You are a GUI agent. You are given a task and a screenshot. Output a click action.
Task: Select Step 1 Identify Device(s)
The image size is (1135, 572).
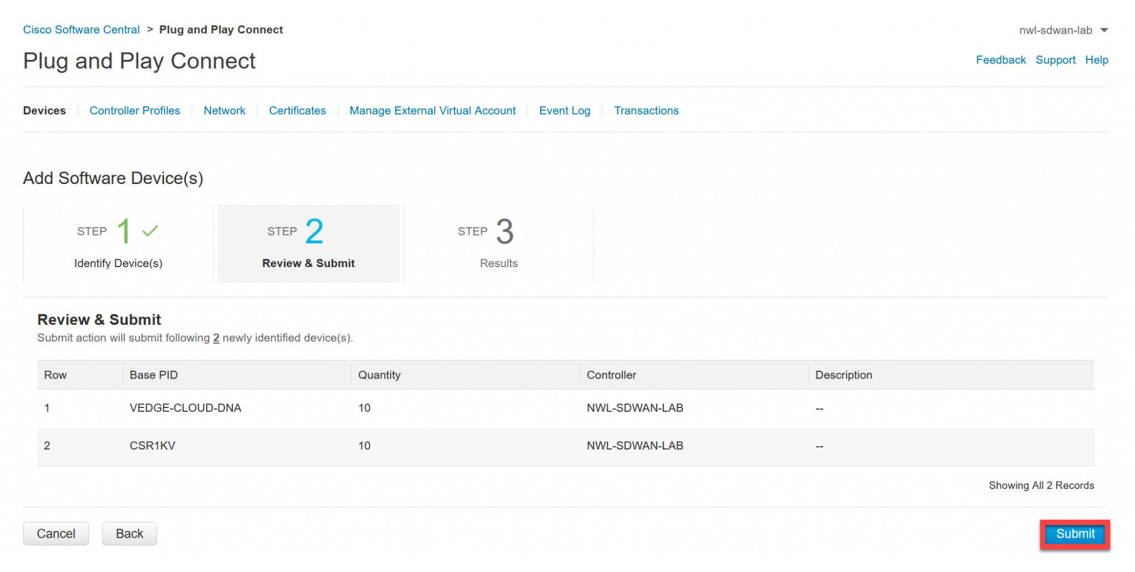pyautogui.click(x=117, y=244)
